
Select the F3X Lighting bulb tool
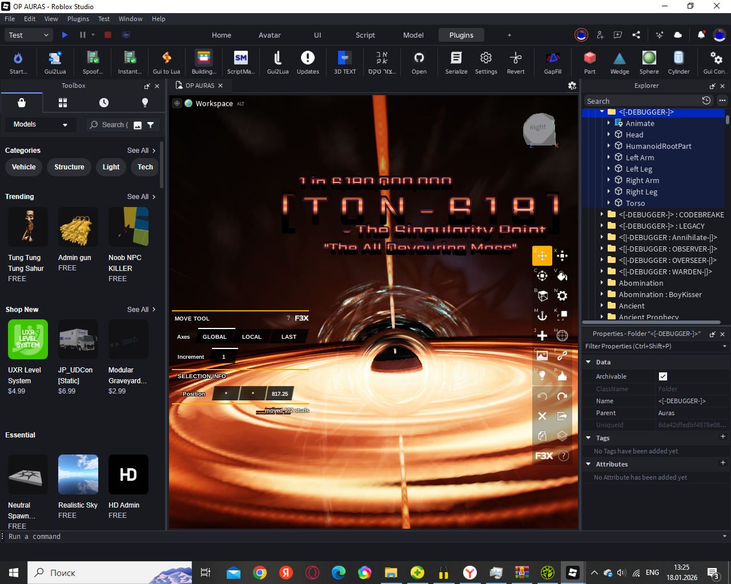pyautogui.click(x=542, y=375)
